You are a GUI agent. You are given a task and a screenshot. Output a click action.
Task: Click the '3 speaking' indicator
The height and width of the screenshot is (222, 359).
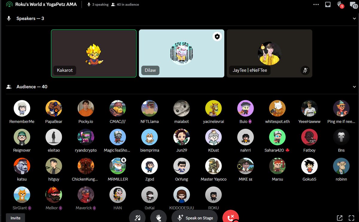pyautogui.click(x=98, y=4)
